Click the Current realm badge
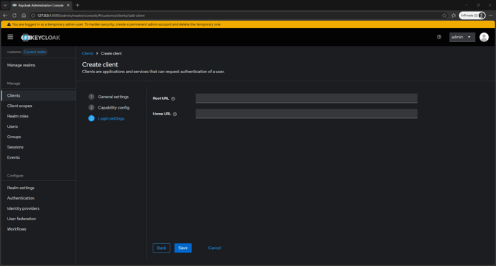 (x=35, y=52)
